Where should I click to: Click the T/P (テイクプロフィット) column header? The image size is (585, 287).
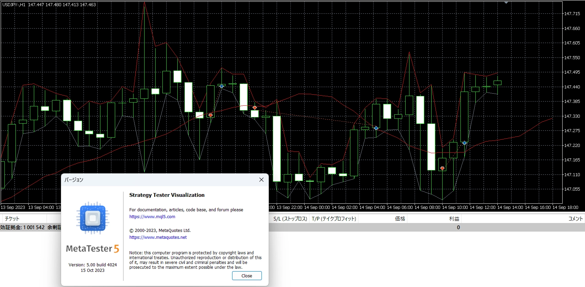(334, 219)
